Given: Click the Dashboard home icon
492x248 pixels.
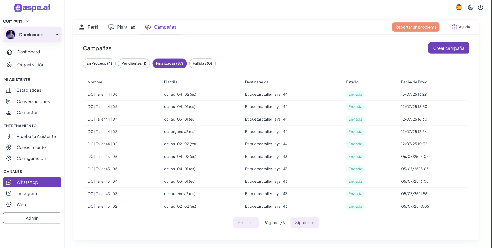Looking at the screenshot, I should pyautogui.click(x=9, y=52).
